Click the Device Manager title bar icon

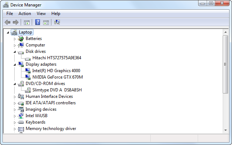tap(6, 5)
